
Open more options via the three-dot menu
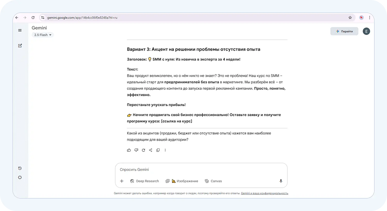pyautogui.click(x=165, y=150)
